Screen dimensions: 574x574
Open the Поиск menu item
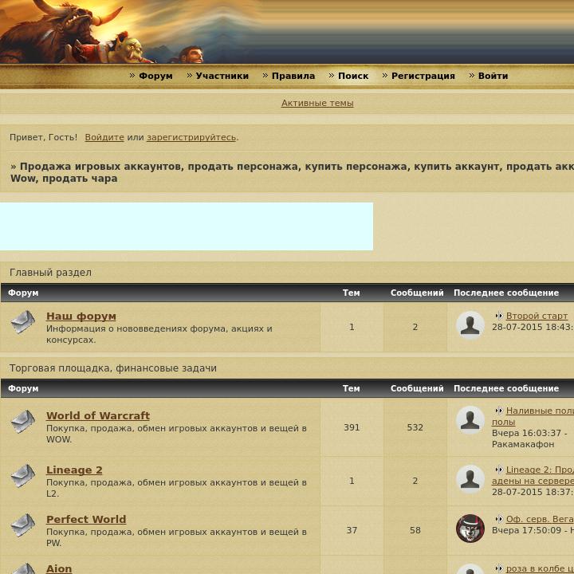coord(353,76)
